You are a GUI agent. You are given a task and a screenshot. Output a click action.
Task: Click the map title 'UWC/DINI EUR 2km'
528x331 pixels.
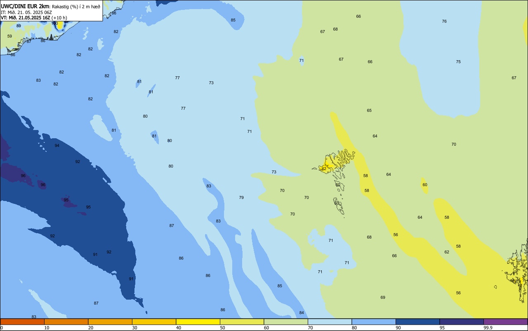pyautogui.click(x=25, y=6)
